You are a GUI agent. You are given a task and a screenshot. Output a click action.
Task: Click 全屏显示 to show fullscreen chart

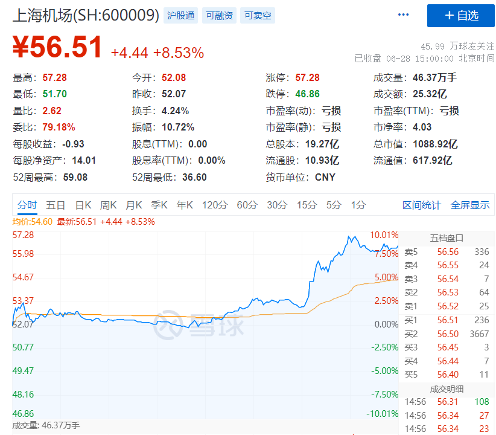[x=470, y=205]
